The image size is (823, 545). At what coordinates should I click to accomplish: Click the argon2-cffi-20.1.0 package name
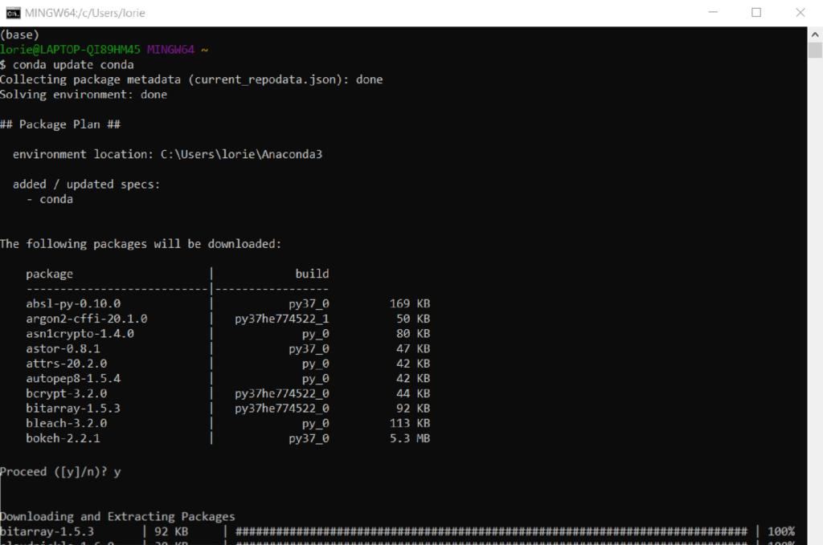(x=86, y=319)
